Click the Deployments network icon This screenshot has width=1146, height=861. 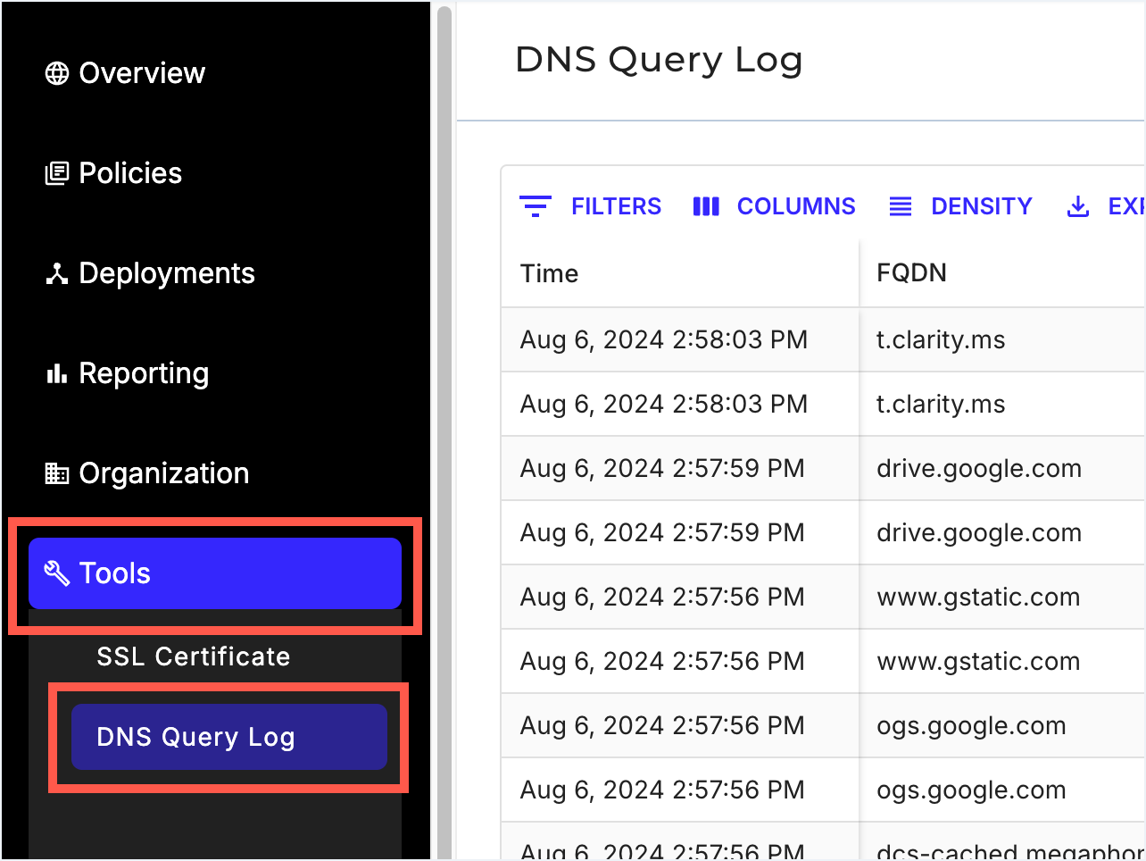click(x=57, y=273)
